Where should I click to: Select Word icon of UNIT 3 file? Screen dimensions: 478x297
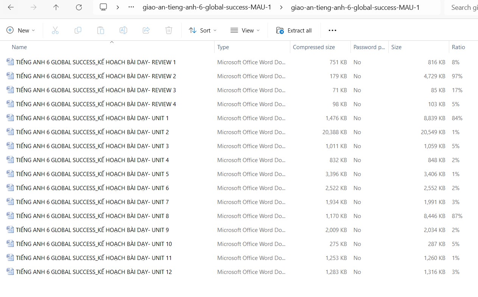click(x=10, y=146)
